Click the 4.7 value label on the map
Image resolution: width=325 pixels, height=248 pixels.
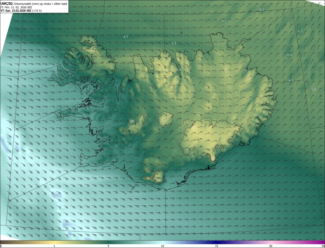(126, 37)
